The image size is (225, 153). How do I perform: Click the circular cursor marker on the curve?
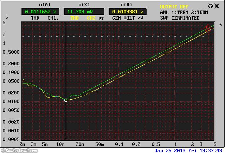click(66, 100)
